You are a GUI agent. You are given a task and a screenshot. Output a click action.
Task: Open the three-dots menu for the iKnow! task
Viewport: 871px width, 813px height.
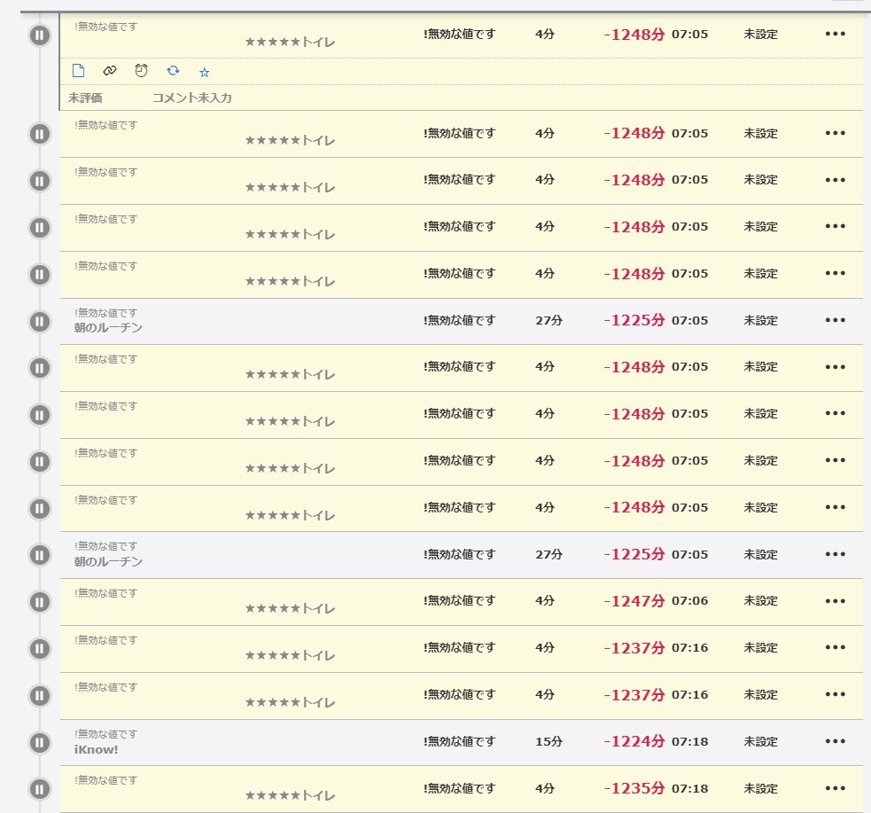835,742
